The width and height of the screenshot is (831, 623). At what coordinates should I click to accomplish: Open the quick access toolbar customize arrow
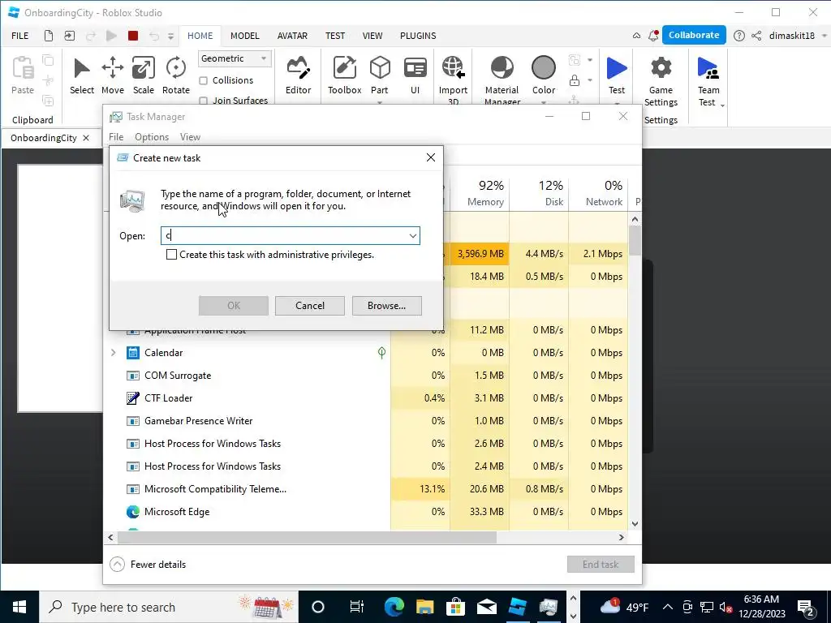click(x=170, y=36)
